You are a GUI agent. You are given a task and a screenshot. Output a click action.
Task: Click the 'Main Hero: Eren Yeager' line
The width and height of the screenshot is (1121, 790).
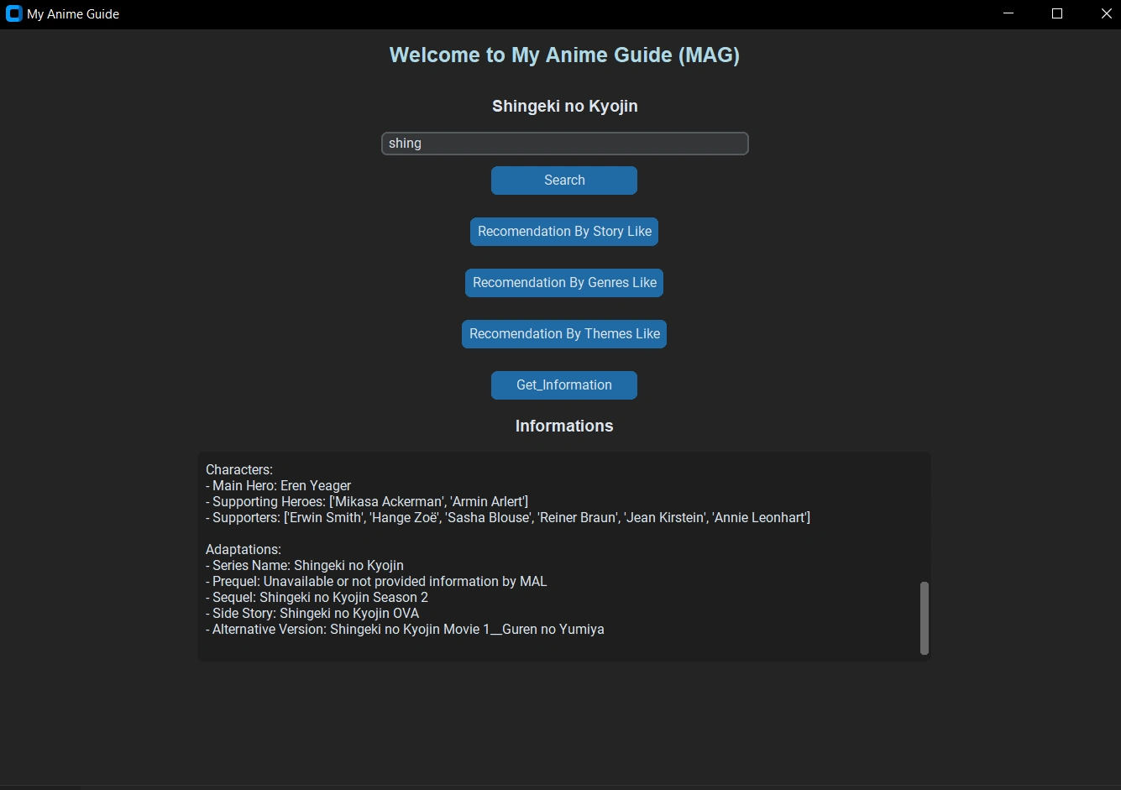click(x=279, y=485)
